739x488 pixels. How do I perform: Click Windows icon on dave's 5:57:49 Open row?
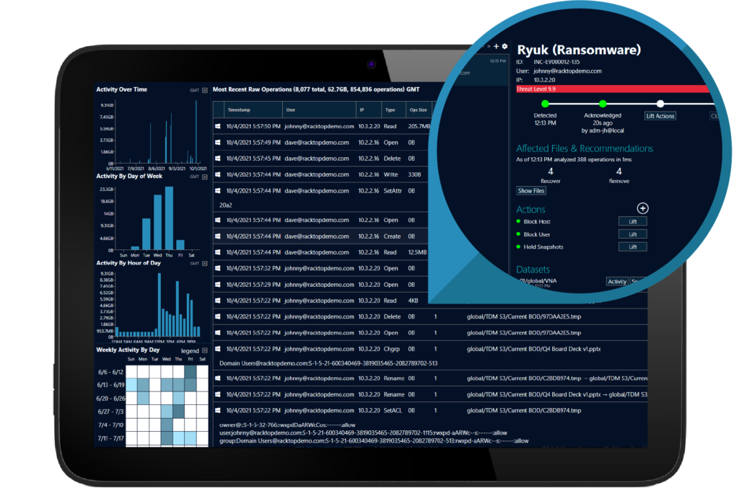(x=218, y=142)
